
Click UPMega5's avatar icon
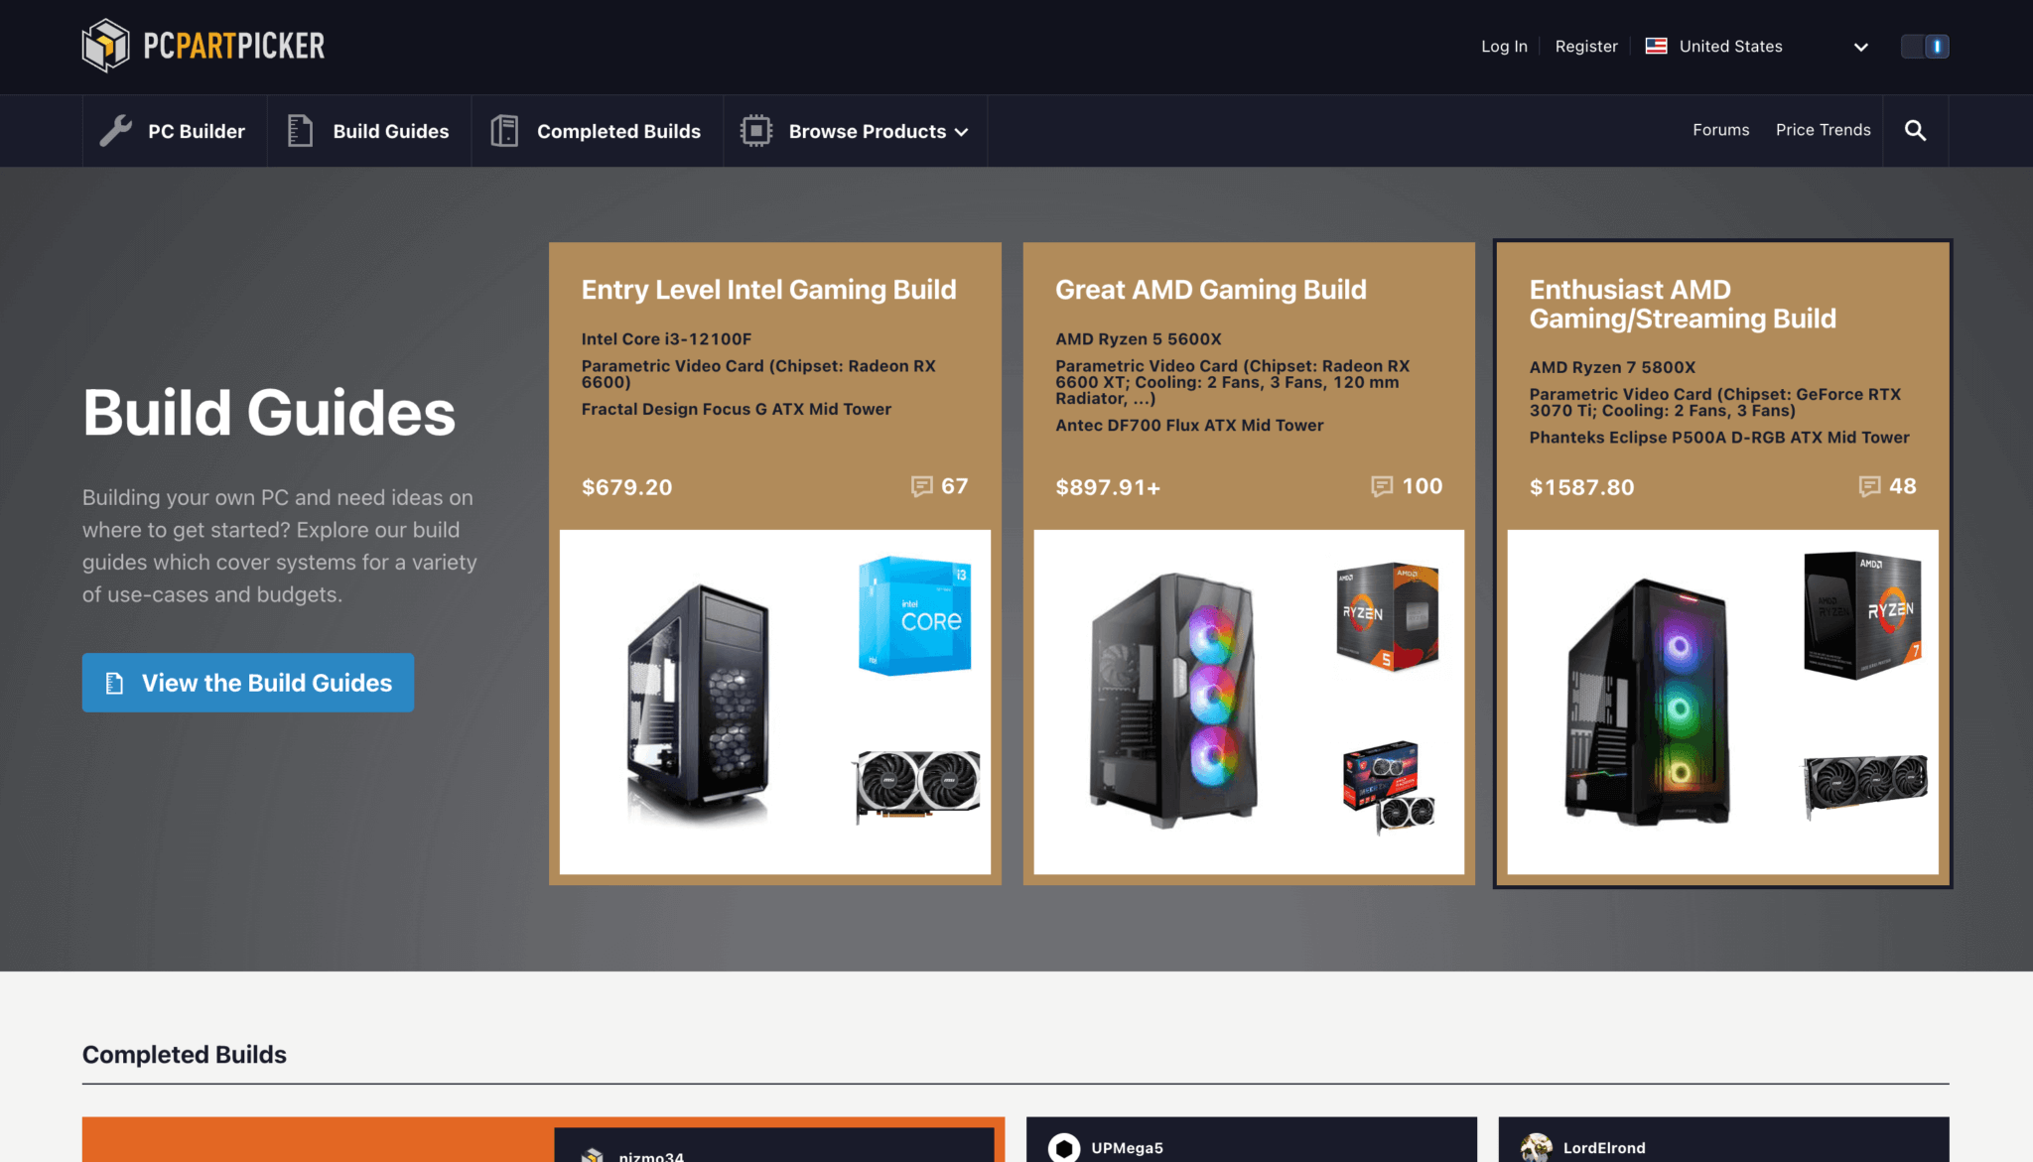point(1065,1147)
